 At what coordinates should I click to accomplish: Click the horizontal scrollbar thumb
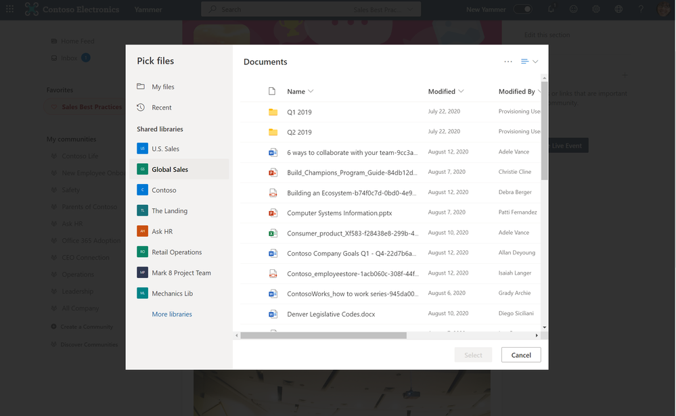click(323, 335)
